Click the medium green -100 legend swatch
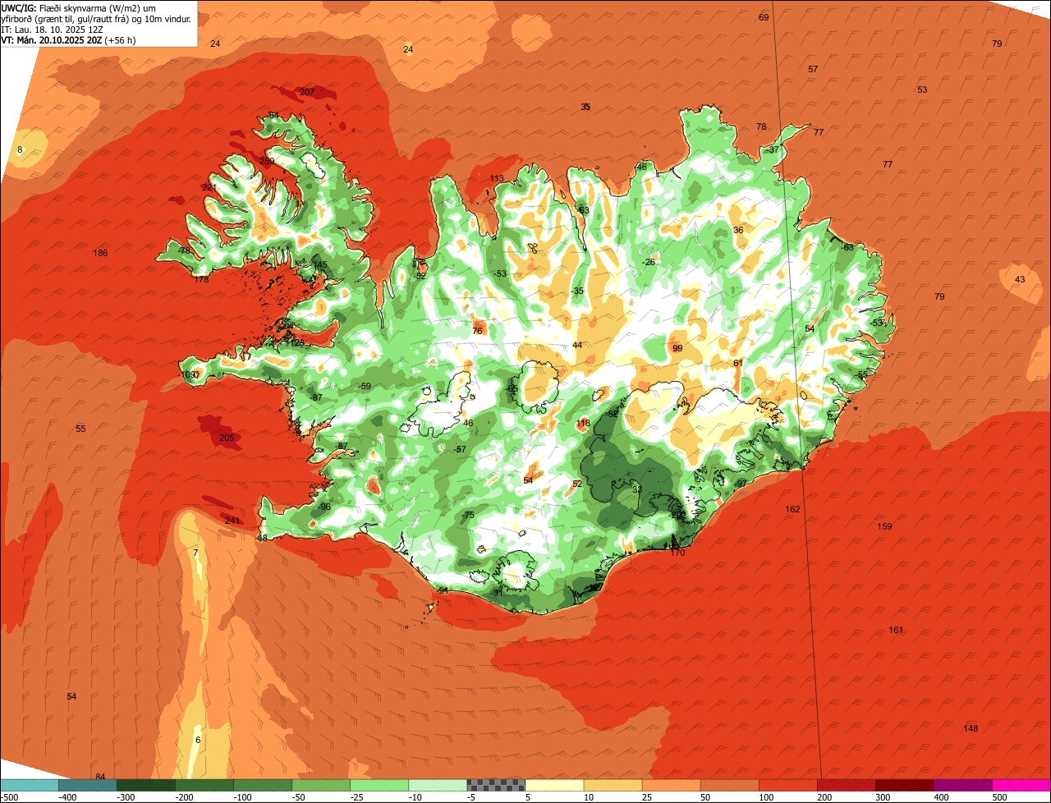Image resolution: width=1051 pixels, height=803 pixels. point(262,785)
